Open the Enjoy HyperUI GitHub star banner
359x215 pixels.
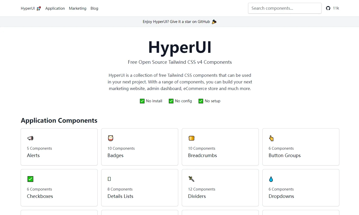coord(179,22)
